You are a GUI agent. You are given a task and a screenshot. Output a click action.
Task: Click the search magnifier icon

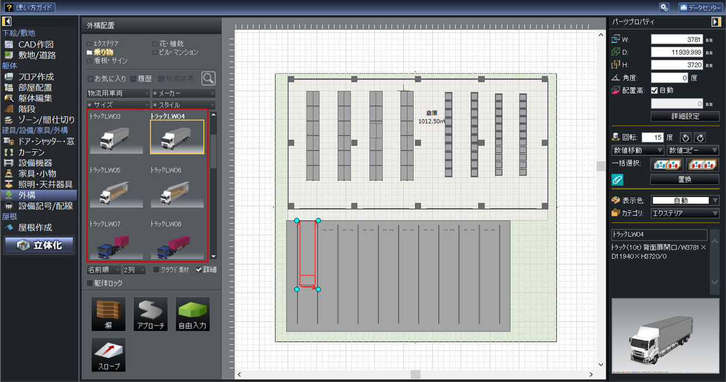(x=208, y=78)
